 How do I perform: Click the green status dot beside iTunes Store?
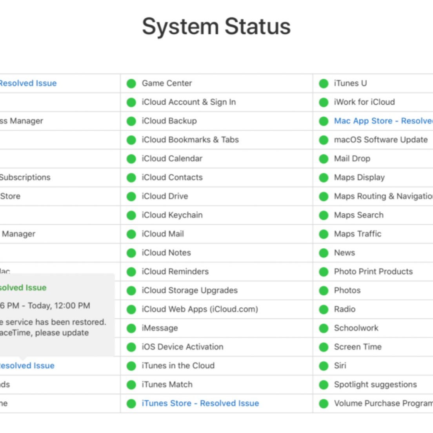click(131, 404)
